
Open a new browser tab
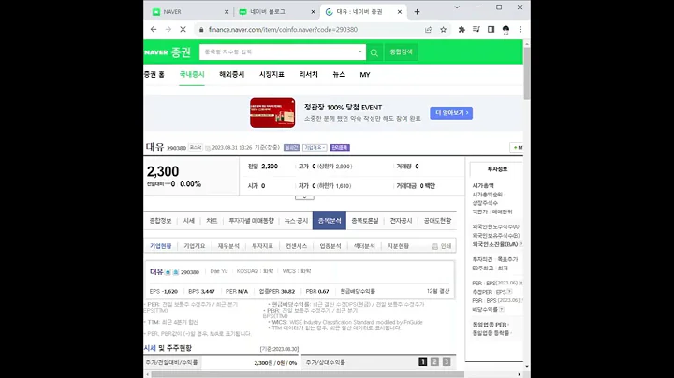tap(417, 12)
